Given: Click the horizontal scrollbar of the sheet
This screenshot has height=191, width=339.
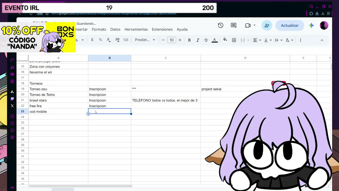Looking at the screenshot, I should coord(81,186).
